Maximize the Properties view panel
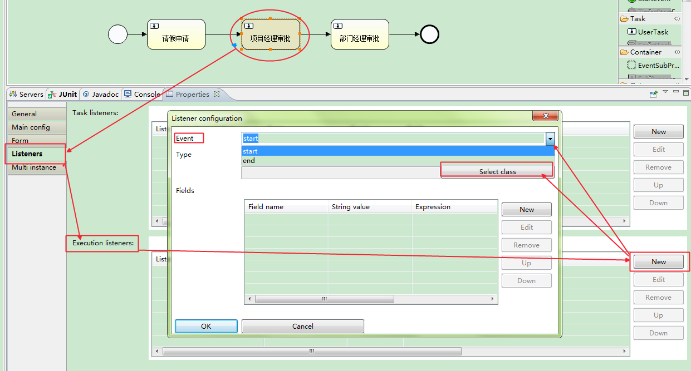The height and width of the screenshot is (371, 691). 686,93
